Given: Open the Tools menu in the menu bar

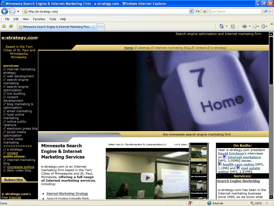Looking at the screenshot, I should (52, 19).
